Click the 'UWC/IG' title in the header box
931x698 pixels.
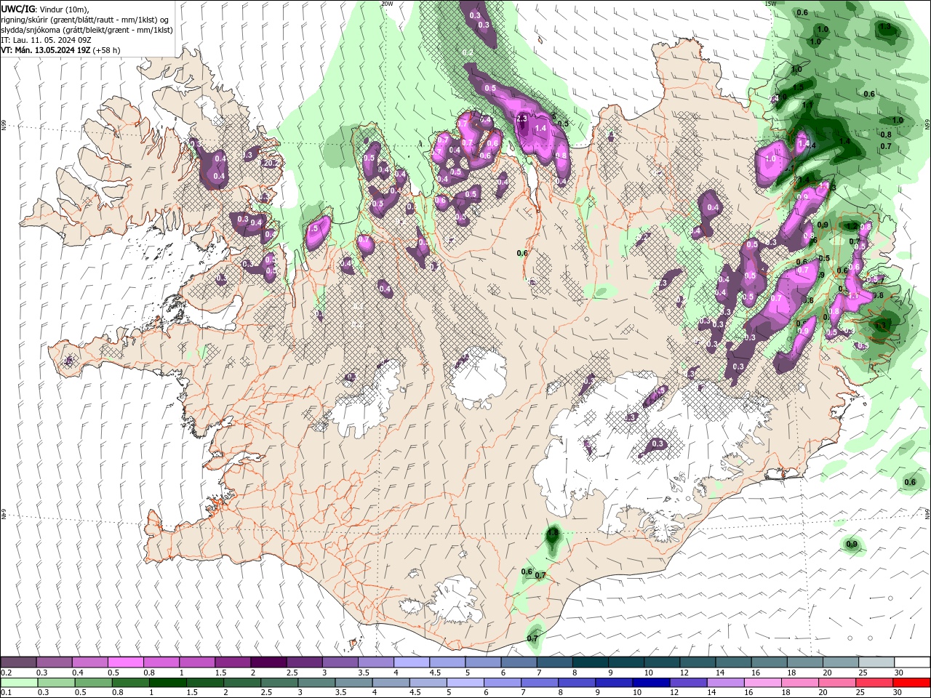pos(17,8)
